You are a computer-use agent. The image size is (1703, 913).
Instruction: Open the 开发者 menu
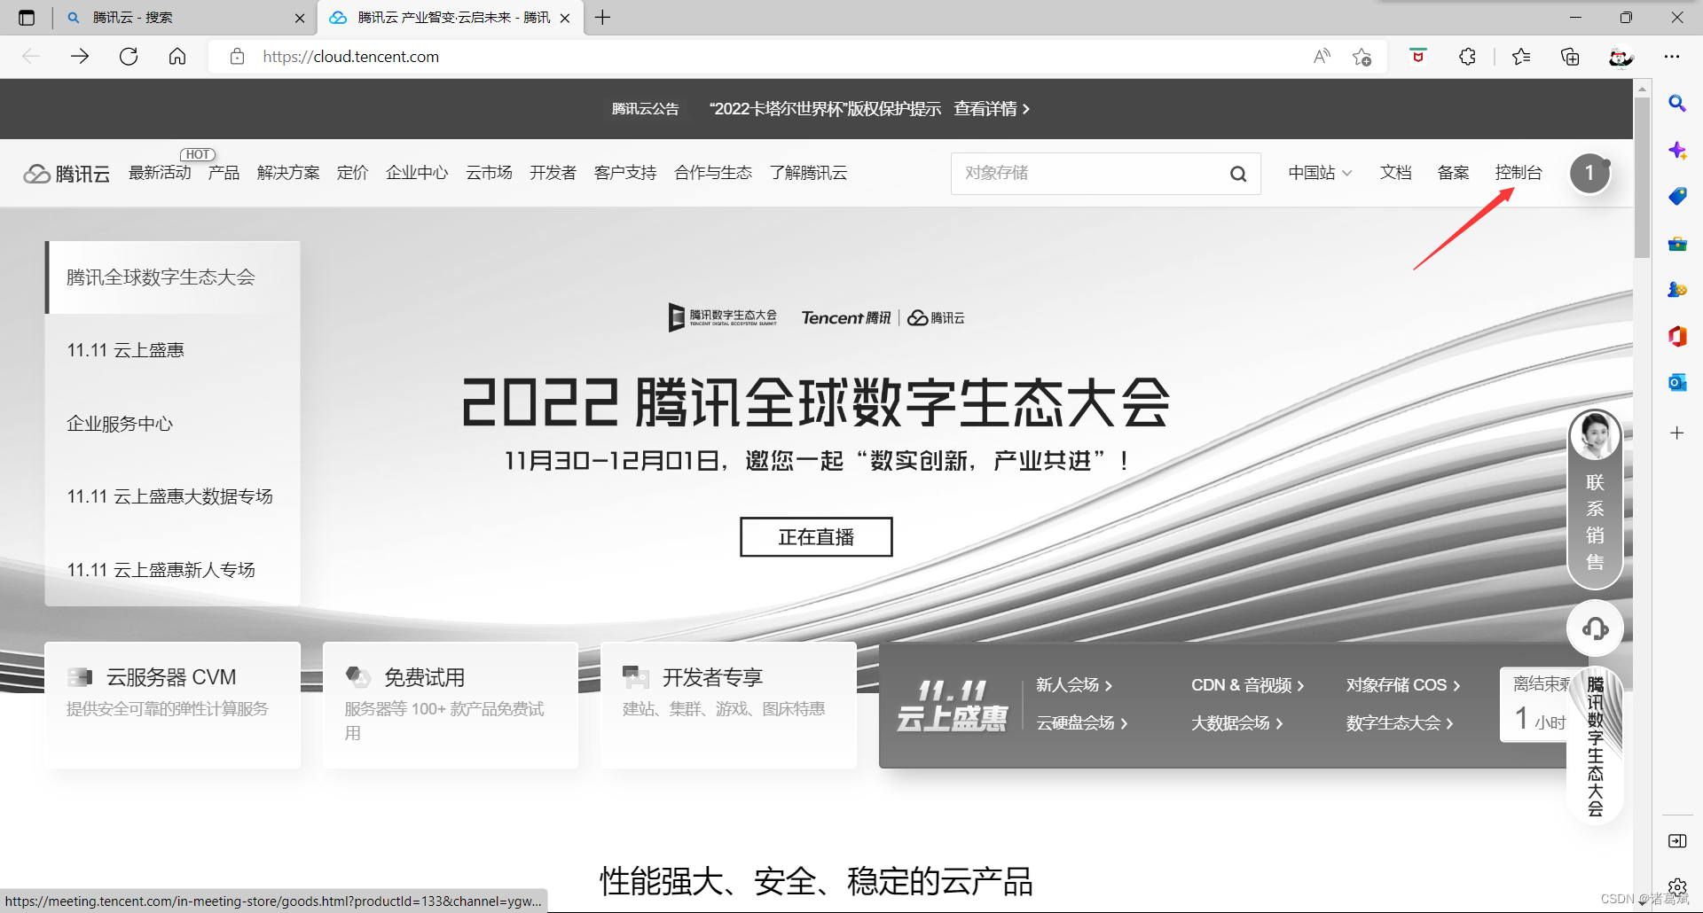(x=553, y=173)
